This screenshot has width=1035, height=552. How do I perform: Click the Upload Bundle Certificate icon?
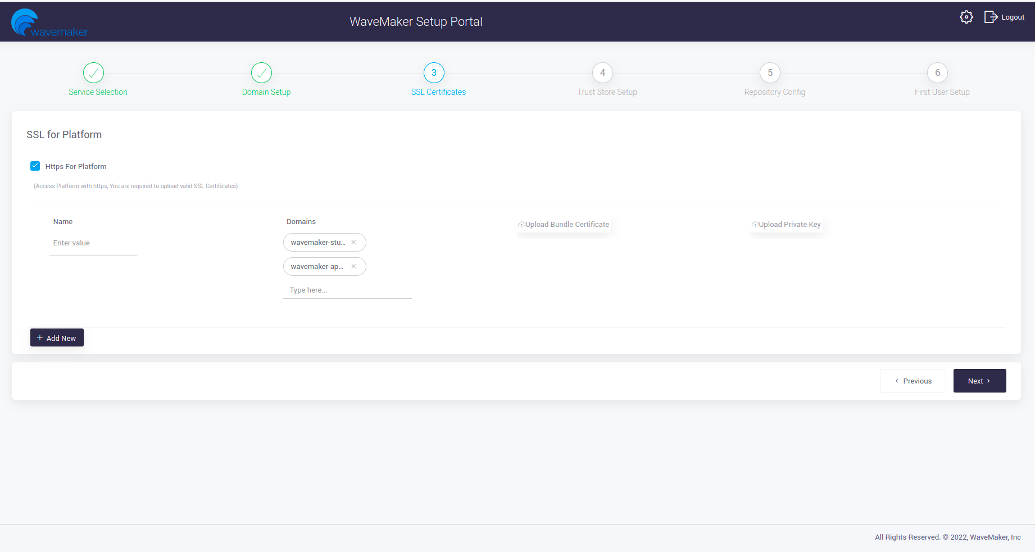(521, 223)
